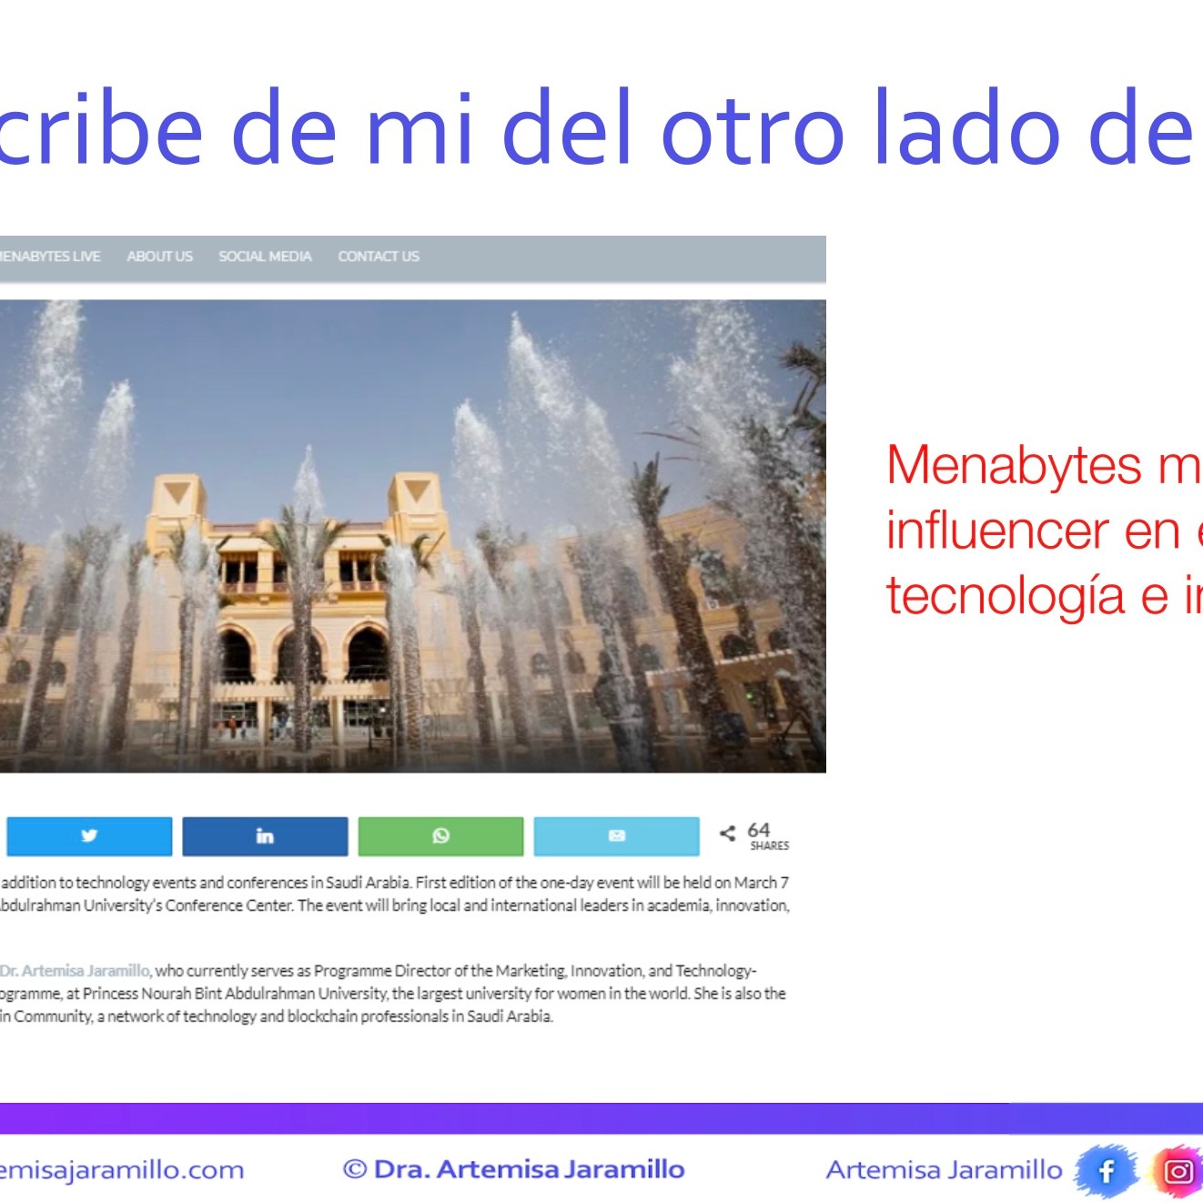Open the Facebook icon in footer
The height and width of the screenshot is (1203, 1203).
1106,1170
